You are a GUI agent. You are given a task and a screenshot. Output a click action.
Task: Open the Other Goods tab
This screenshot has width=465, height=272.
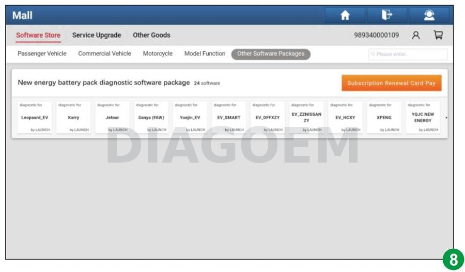click(x=151, y=35)
